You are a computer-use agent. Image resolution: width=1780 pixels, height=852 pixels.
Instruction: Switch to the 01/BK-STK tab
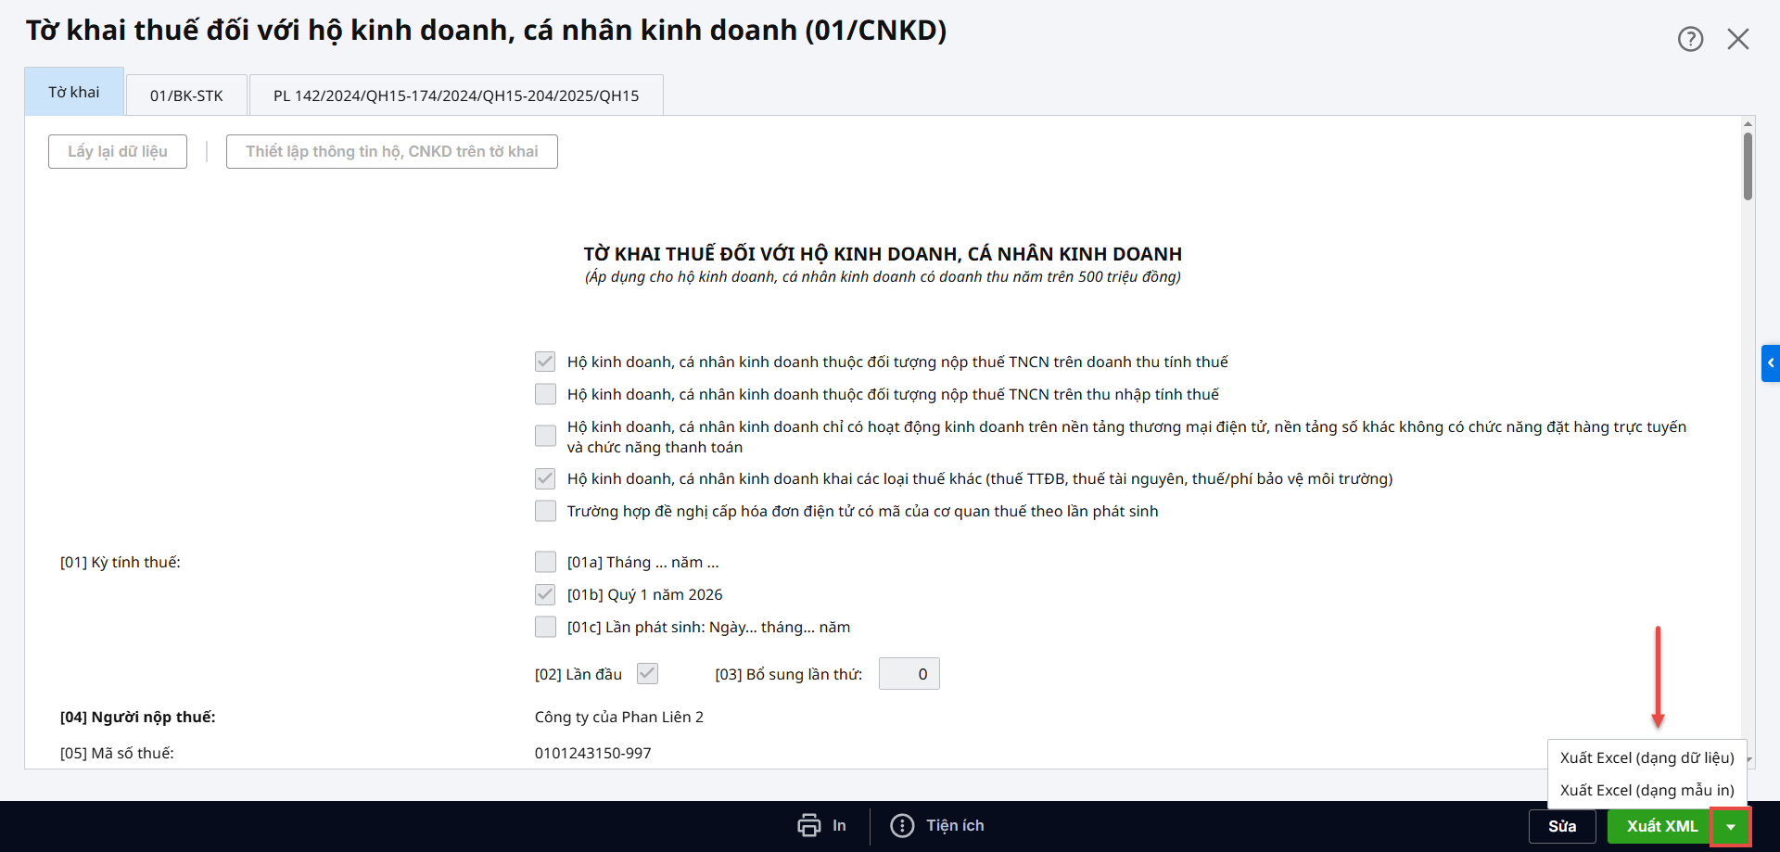pos(186,95)
